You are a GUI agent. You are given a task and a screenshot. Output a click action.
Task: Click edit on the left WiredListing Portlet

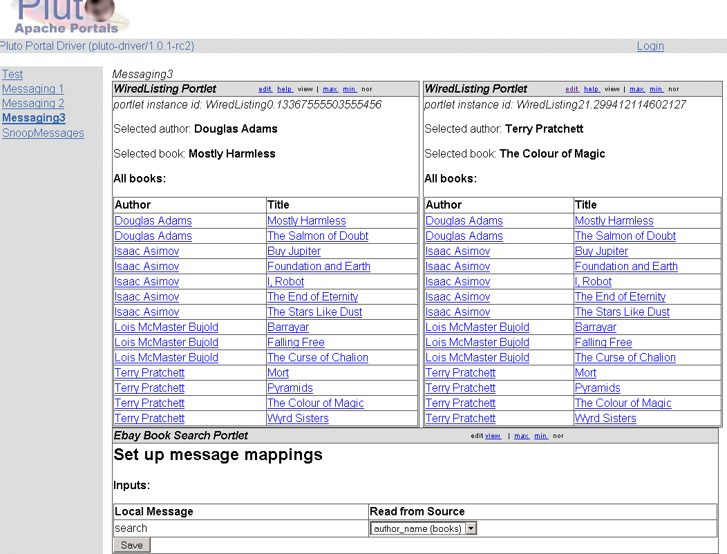(265, 89)
